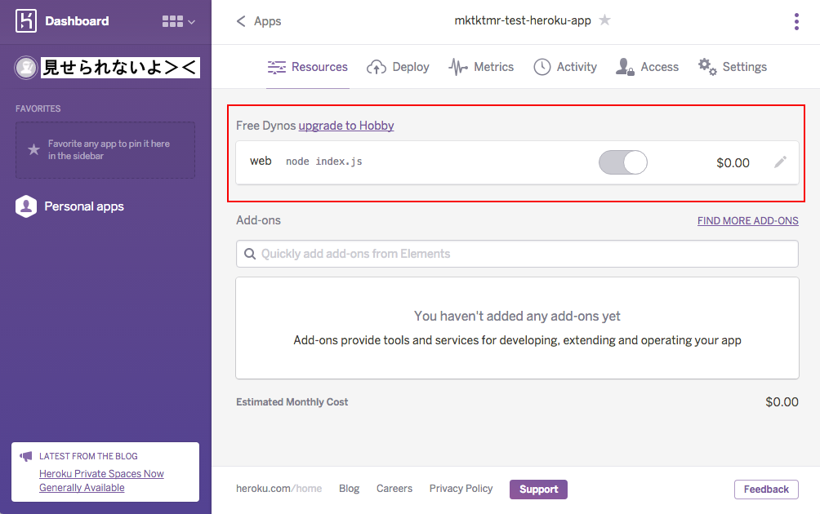Screen dimensions: 820x514
Task: Open the Deploy tab
Action: (x=398, y=67)
